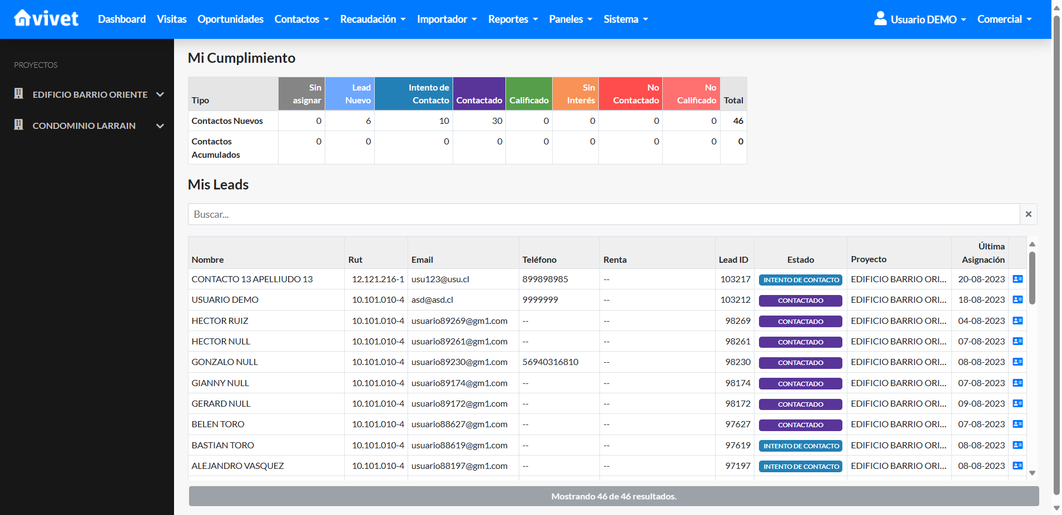1062x515 pixels.
Task: Expand the EDIFICIO BARRIO ORIENTE project
Action: point(160,94)
